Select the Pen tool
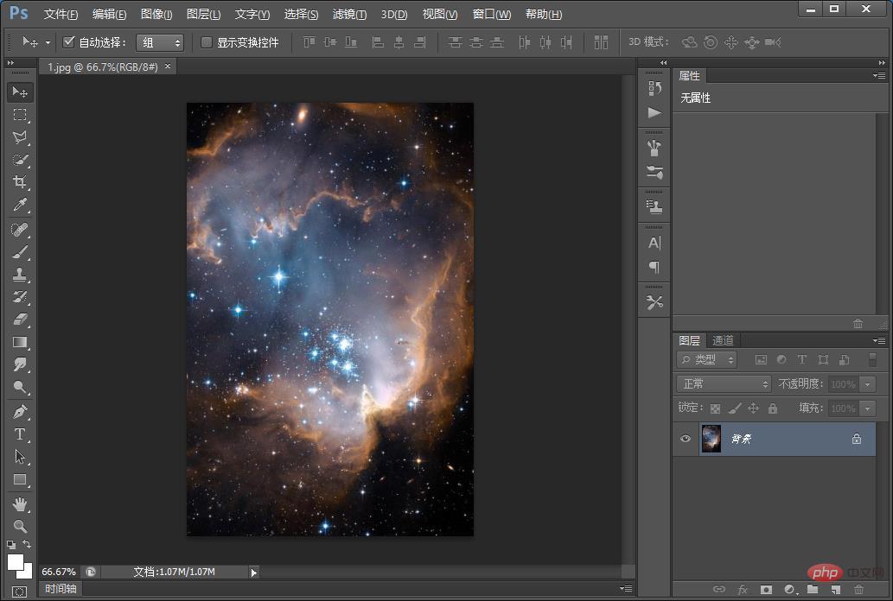The image size is (893, 601). point(20,412)
